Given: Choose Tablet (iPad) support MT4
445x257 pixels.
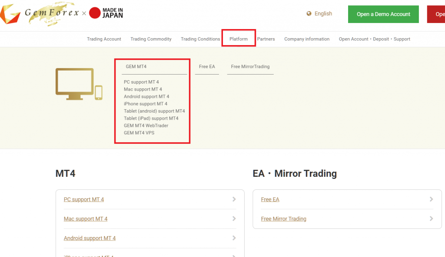Looking at the screenshot, I should [151, 118].
